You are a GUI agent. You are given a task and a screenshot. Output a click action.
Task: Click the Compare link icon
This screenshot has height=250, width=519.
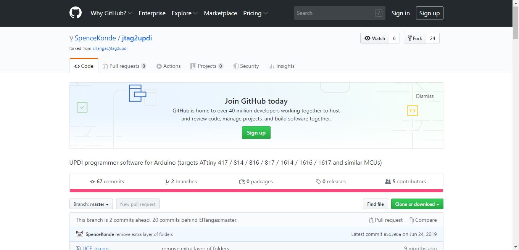pyautogui.click(x=411, y=220)
